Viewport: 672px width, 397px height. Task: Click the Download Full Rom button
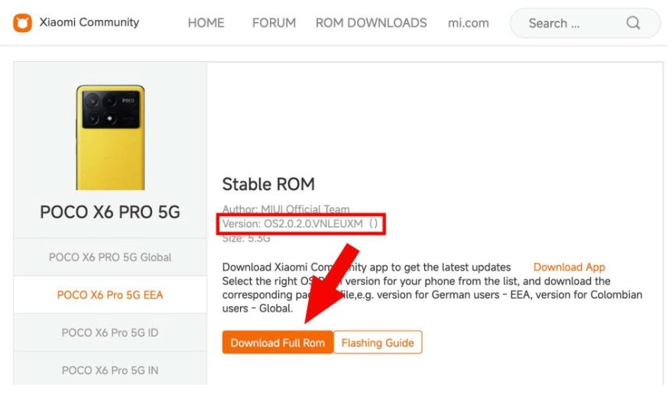(278, 342)
